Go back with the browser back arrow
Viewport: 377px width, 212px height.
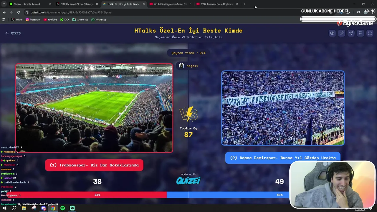tap(4, 12)
